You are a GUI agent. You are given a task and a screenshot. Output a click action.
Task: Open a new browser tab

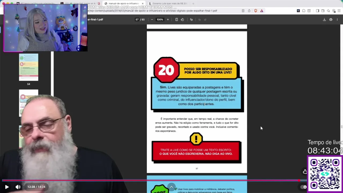193,3
